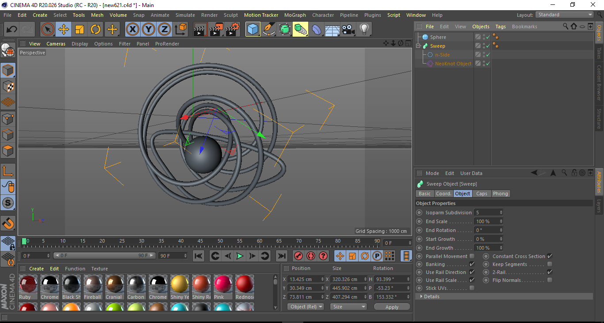Toggle 2-Rail checkbox
Viewport: 604px width, 323px height.
(x=550, y=272)
